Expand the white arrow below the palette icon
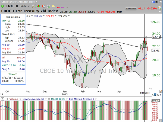163x122 pixels. (160, 12)
